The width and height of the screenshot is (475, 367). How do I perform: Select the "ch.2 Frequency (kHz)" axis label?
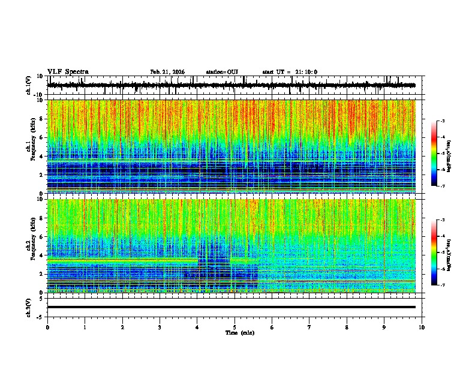32,239
